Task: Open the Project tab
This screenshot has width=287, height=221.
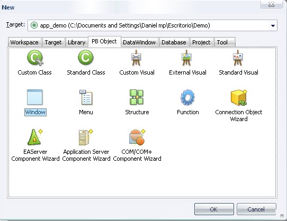Action: 201,42
